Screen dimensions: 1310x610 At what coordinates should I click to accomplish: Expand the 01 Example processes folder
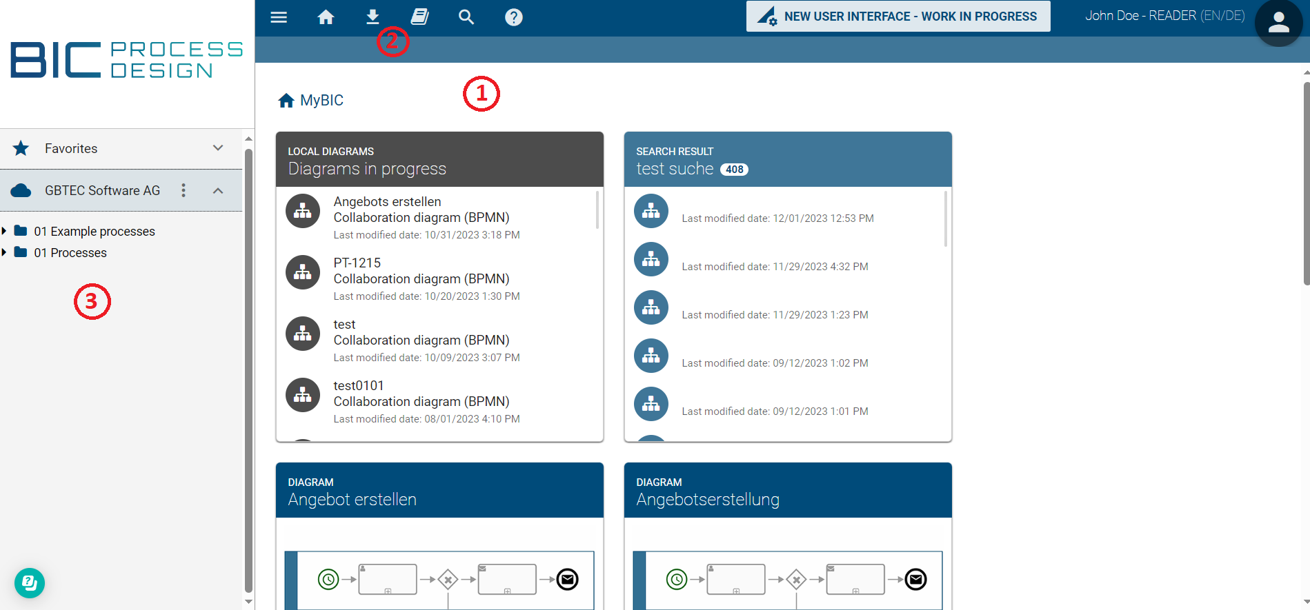tap(4, 231)
